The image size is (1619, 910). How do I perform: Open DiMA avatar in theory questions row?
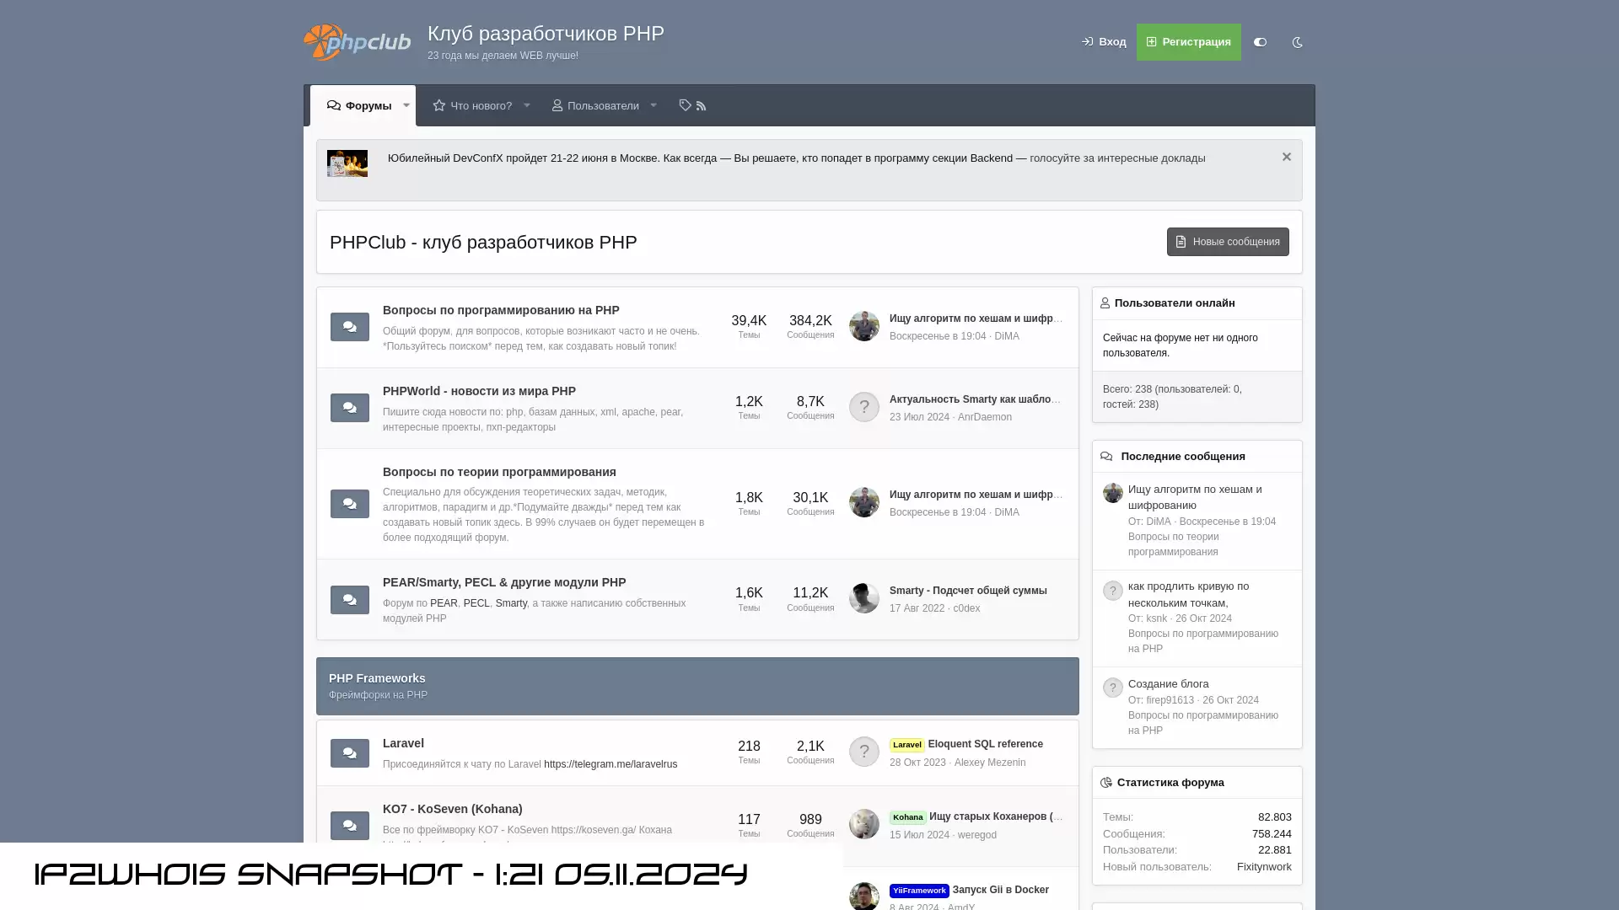pos(864,502)
